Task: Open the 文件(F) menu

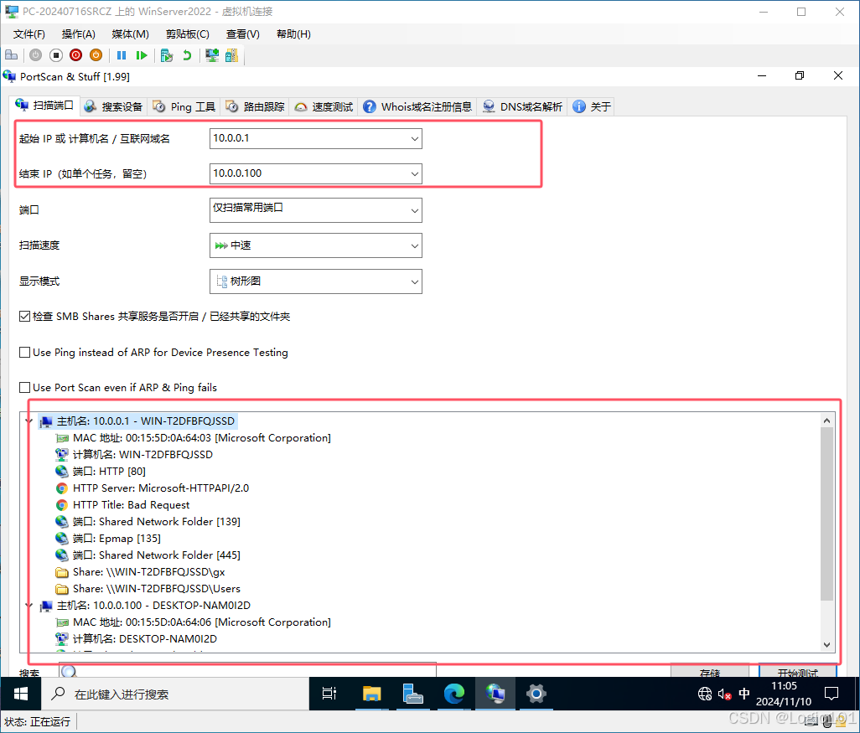Action: click(x=29, y=34)
